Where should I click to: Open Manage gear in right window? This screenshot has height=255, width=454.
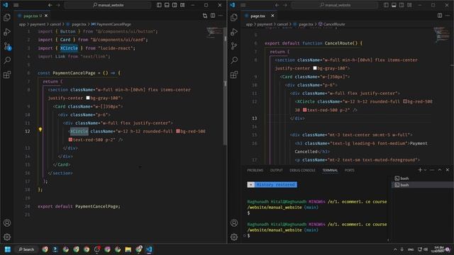coord(234,237)
